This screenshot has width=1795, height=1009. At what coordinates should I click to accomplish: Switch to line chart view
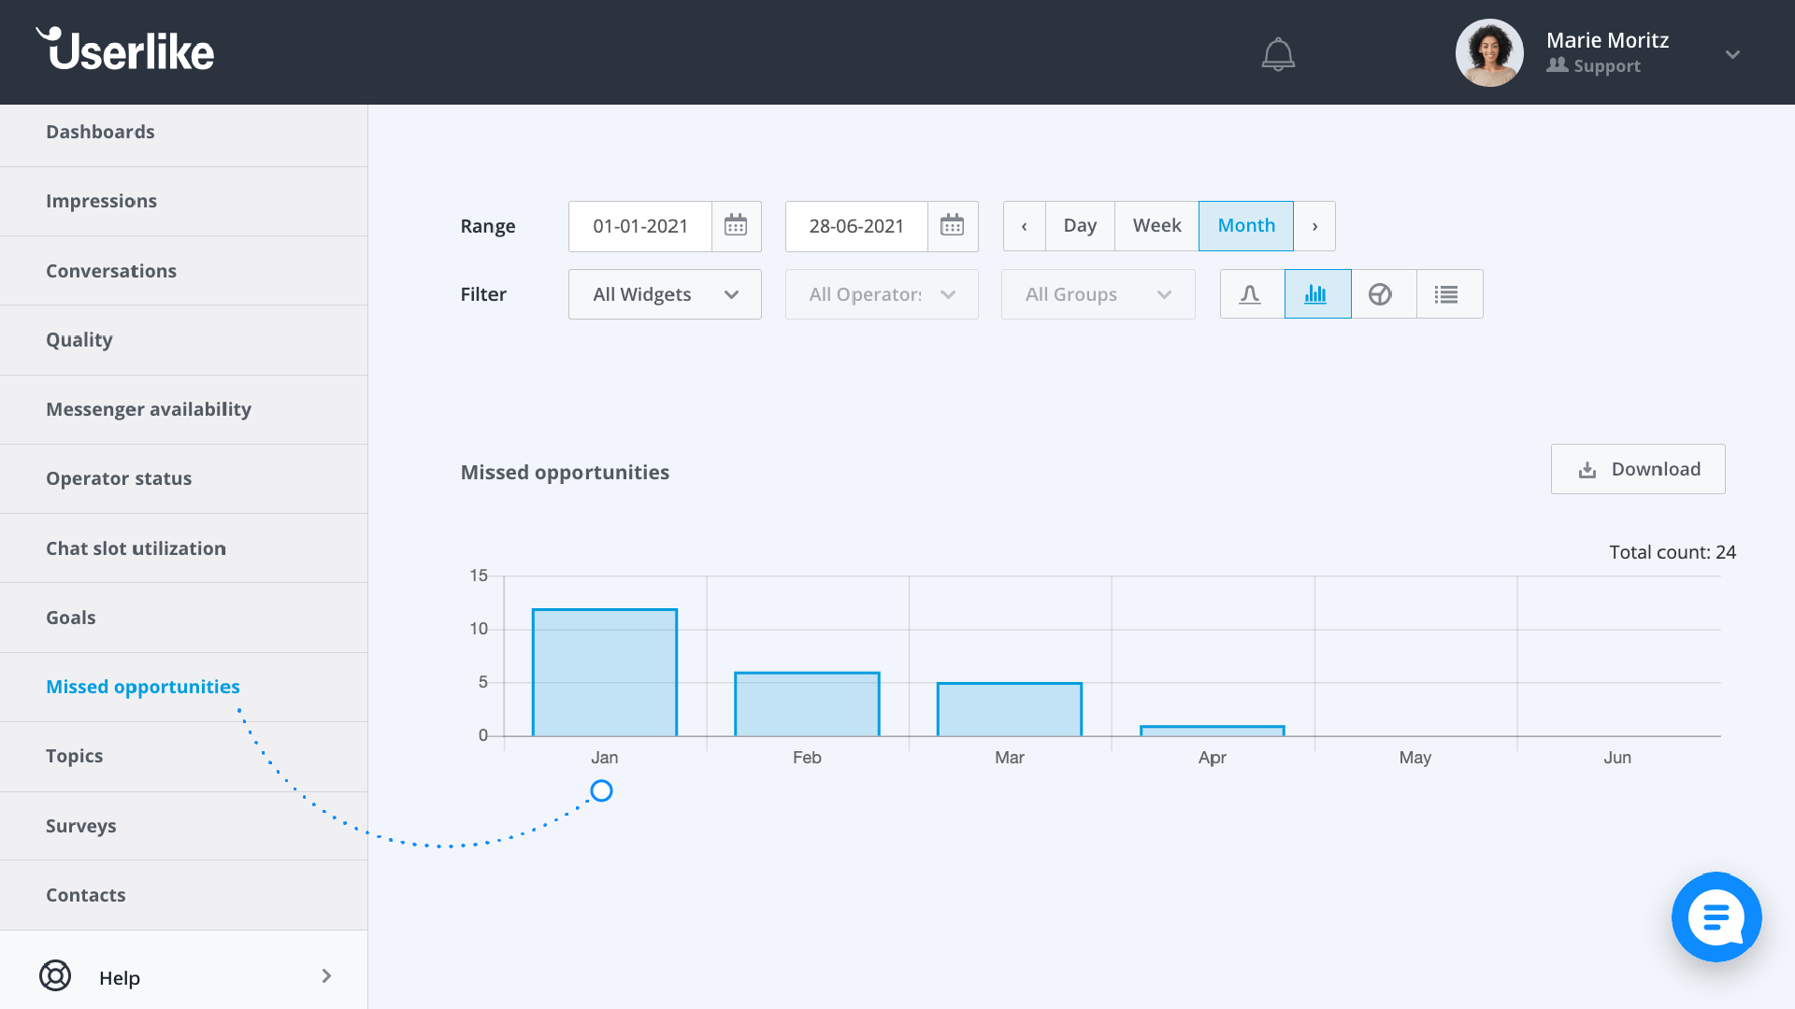(x=1252, y=294)
